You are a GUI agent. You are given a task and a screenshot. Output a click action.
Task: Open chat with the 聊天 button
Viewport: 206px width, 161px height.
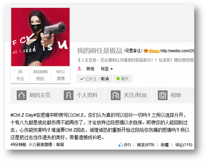(x=123, y=79)
